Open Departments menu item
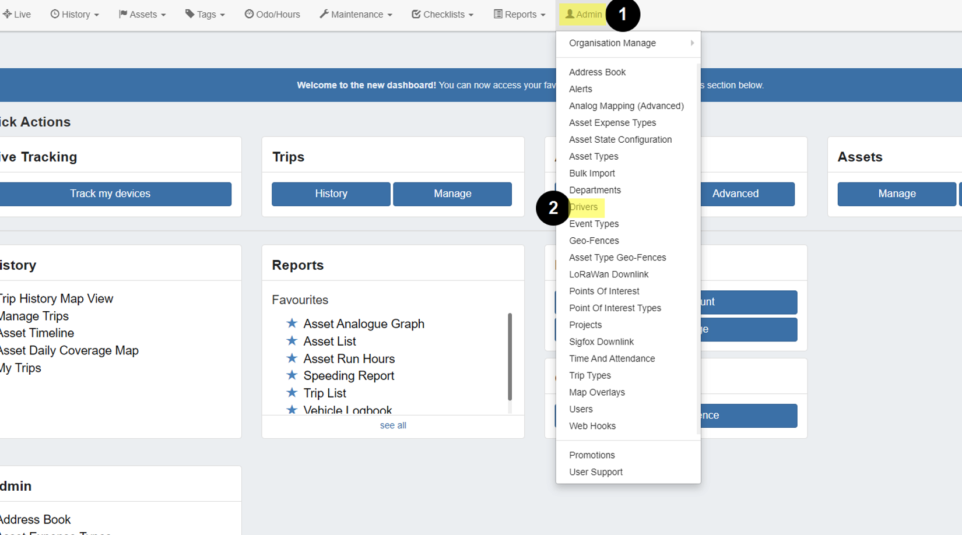The height and width of the screenshot is (535, 962). tap(595, 191)
